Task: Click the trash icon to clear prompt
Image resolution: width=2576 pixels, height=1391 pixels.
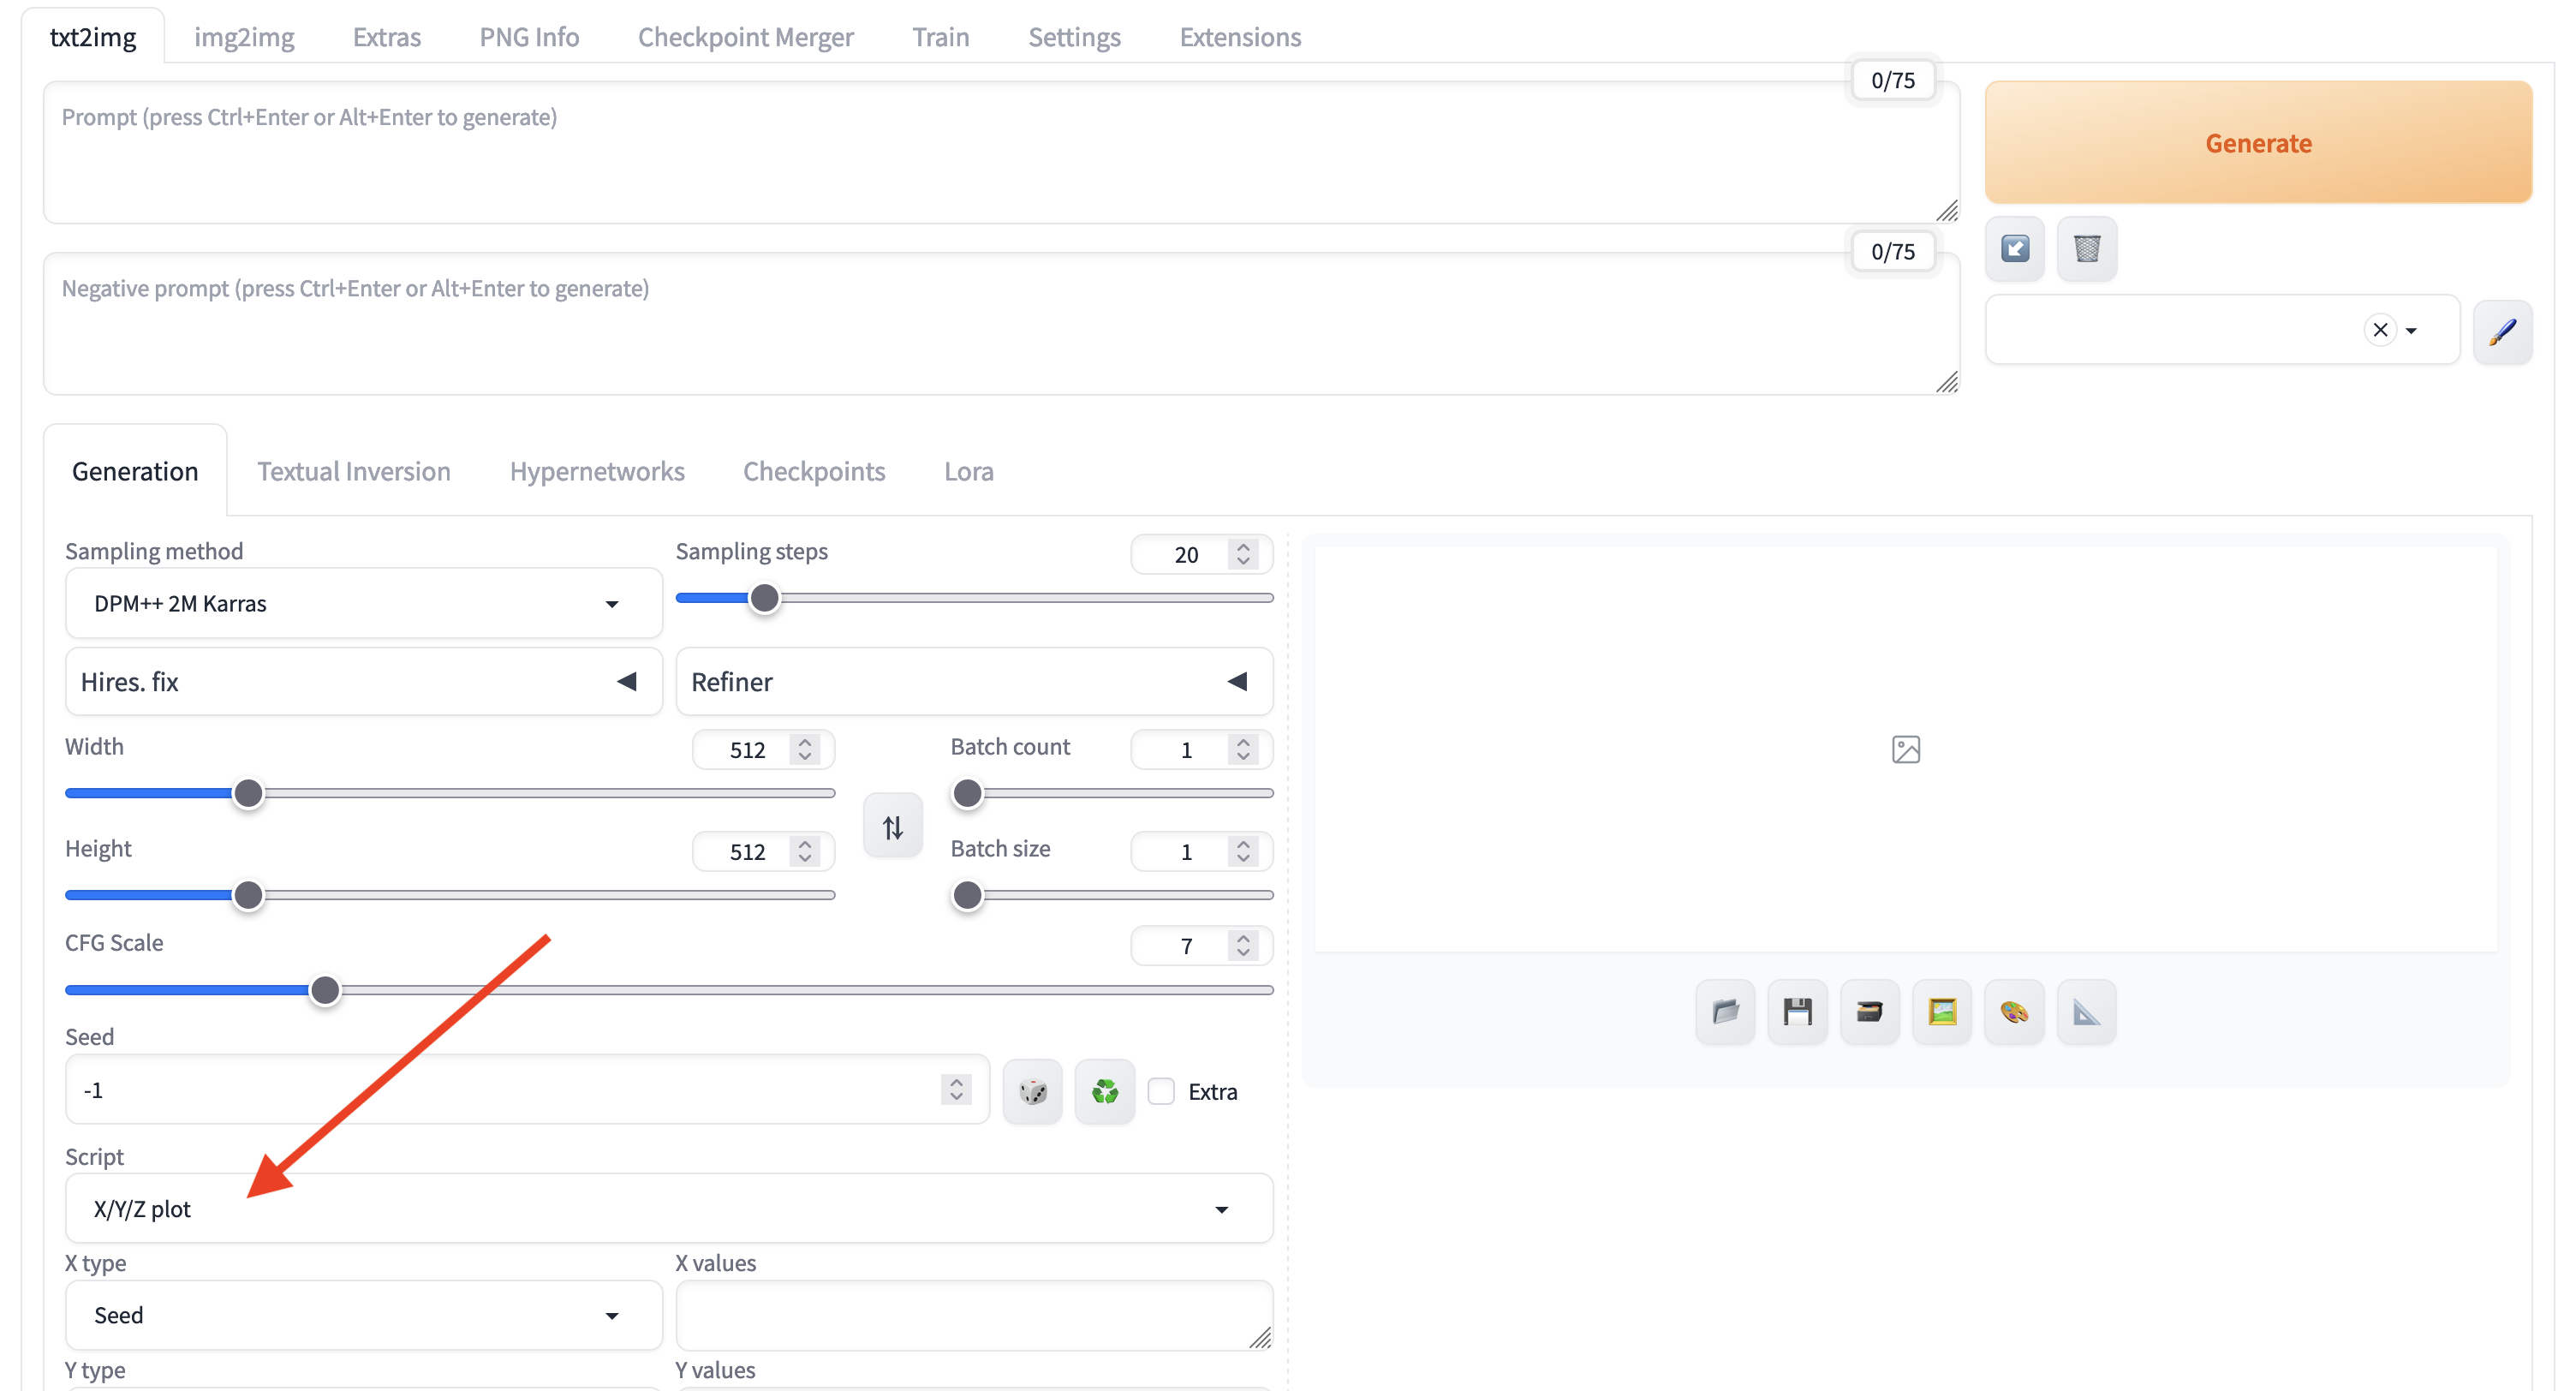Action: coord(2087,248)
